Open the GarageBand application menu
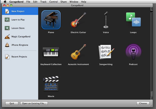This screenshot has width=156, height=109. click(x=17, y=2)
